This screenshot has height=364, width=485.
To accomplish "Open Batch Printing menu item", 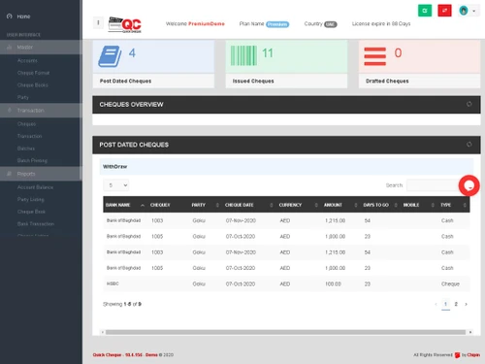I will pyautogui.click(x=32, y=161).
